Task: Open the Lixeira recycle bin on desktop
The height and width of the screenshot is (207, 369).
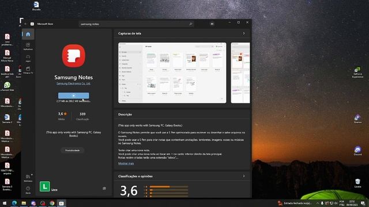Action: click(x=357, y=183)
